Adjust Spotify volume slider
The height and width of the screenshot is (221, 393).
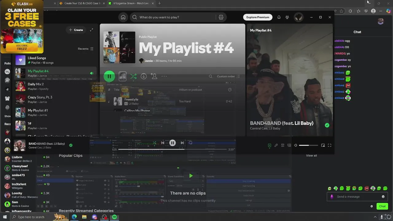tap(308, 145)
